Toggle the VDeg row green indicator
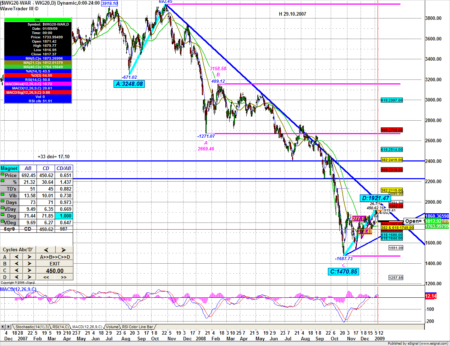450x346 pixels. click(x=2, y=222)
